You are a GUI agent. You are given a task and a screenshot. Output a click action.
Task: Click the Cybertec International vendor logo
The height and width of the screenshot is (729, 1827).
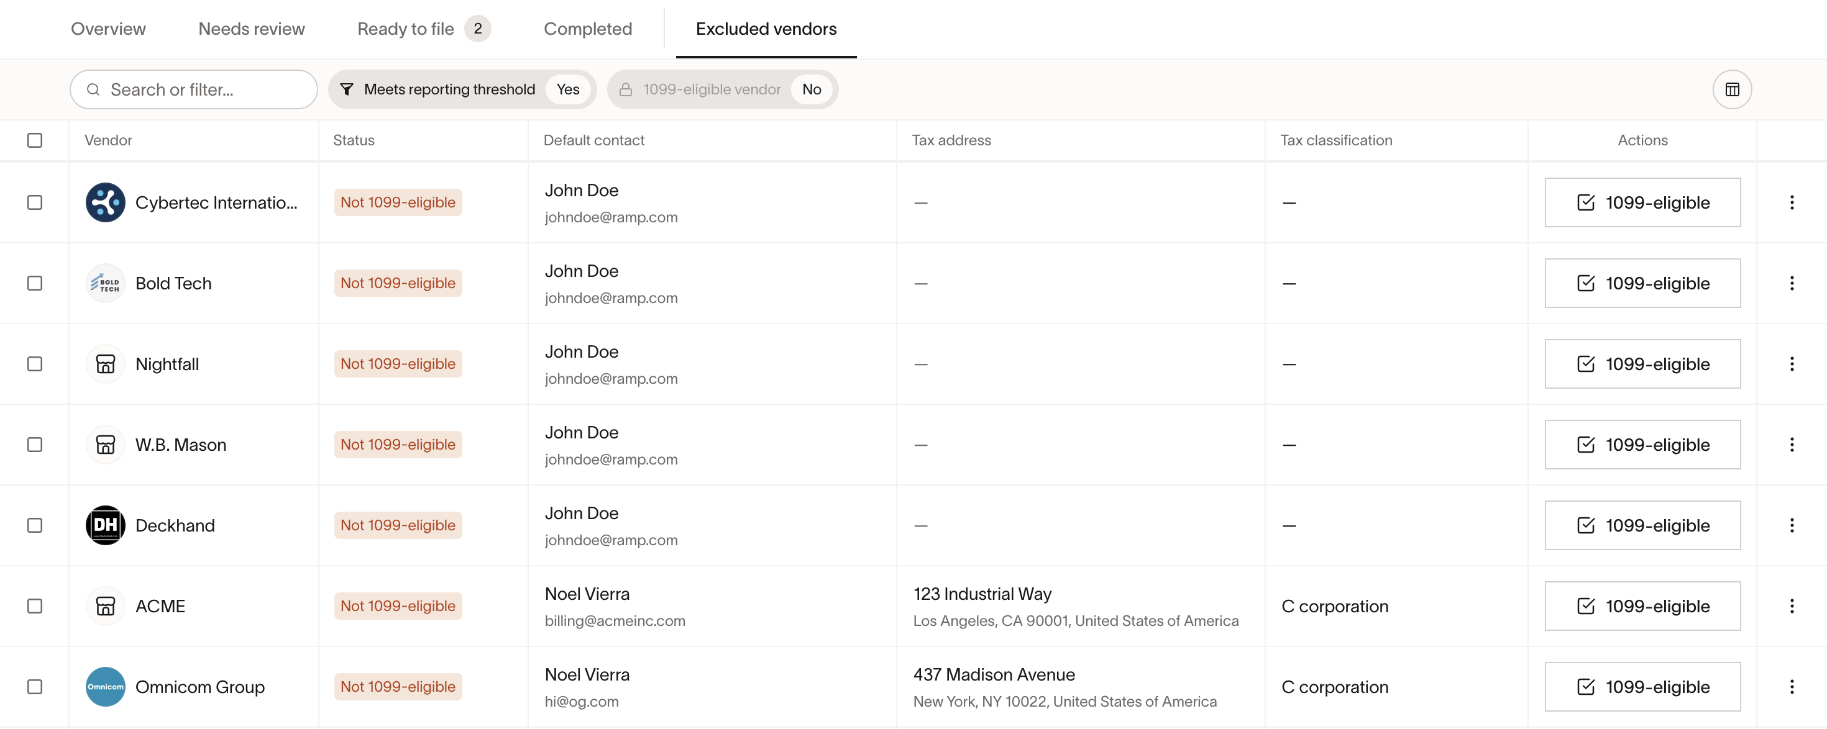point(105,202)
